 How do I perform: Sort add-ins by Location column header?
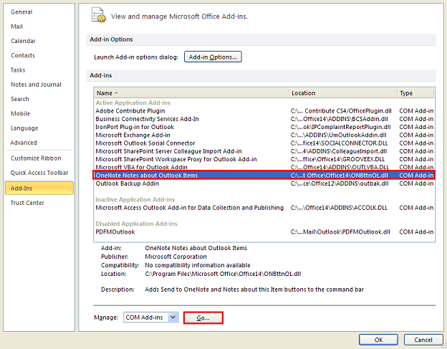[343, 93]
